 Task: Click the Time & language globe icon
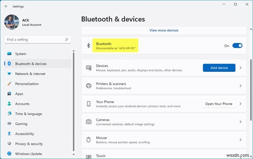click(x=9, y=113)
